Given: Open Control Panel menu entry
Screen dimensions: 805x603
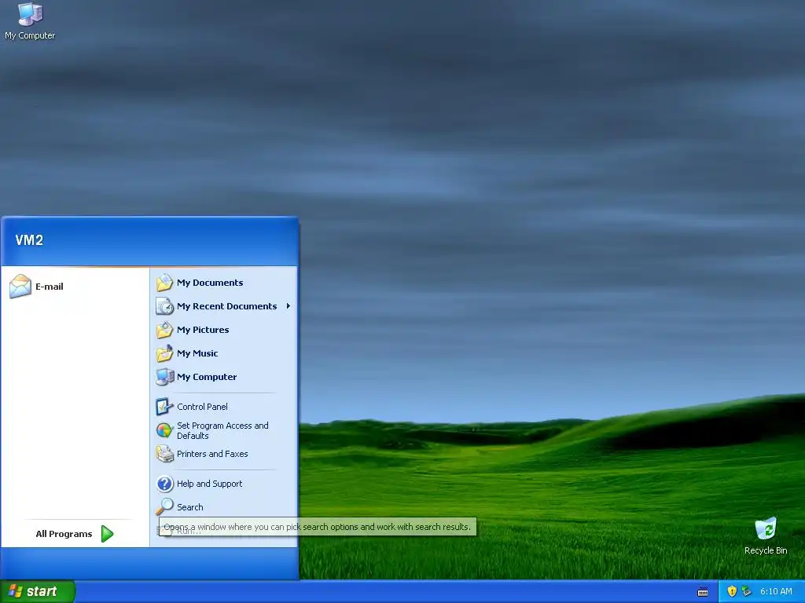Looking at the screenshot, I should pyautogui.click(x=224, y=407).
